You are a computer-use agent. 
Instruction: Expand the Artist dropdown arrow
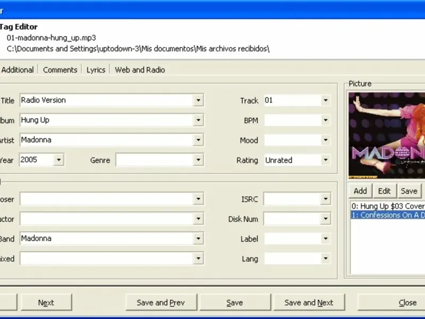tap(198, 140)
